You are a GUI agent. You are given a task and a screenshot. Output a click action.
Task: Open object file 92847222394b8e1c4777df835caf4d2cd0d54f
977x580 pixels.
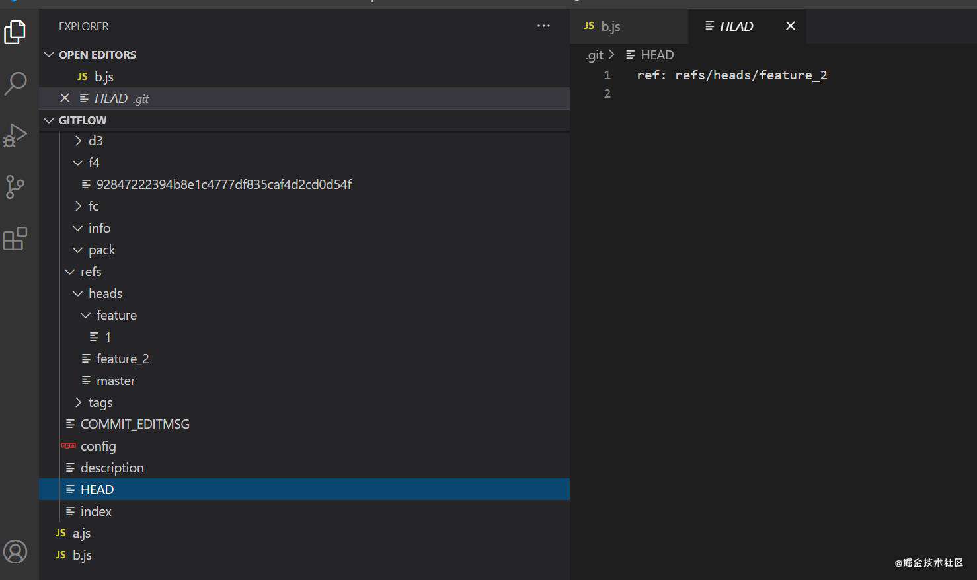(304, 184)
